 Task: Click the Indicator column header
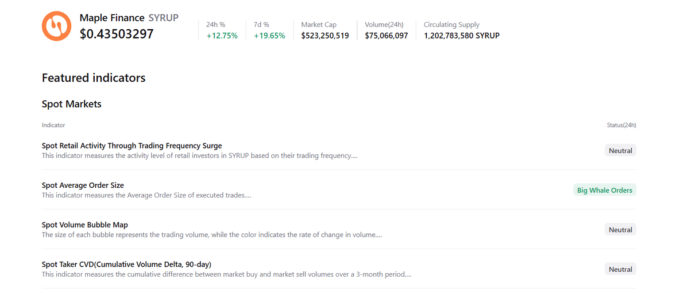54,125
